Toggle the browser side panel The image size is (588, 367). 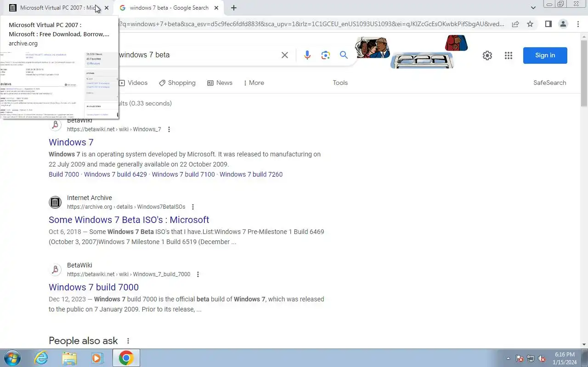click(548, 24)
